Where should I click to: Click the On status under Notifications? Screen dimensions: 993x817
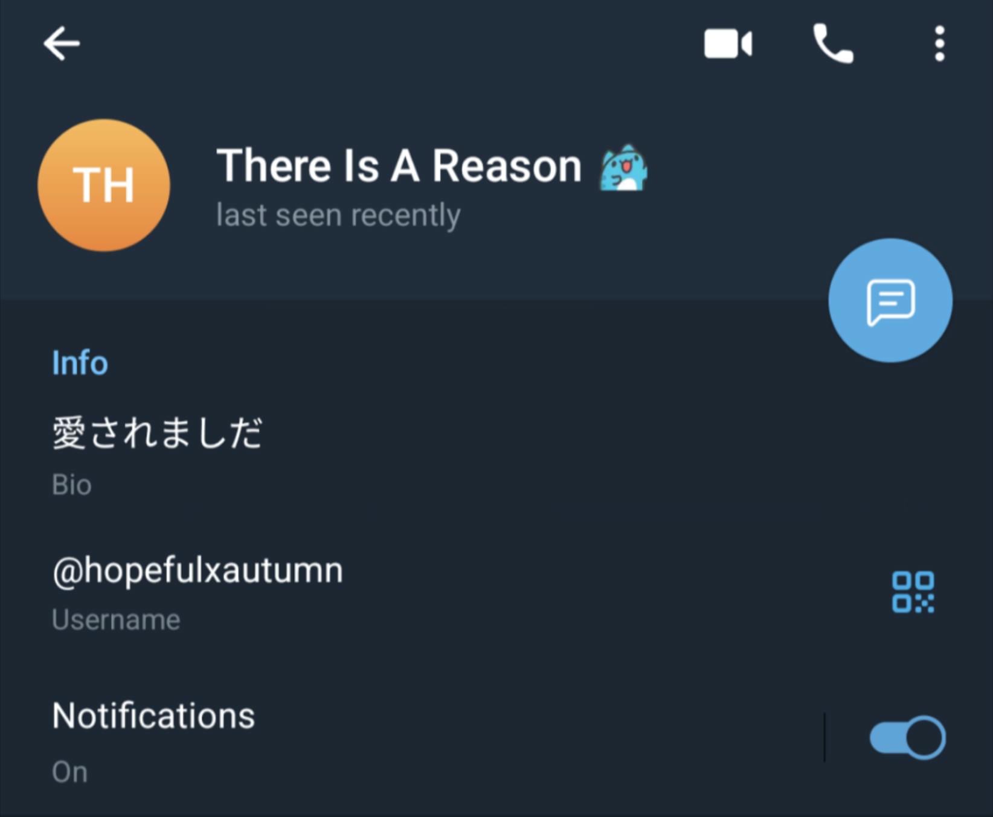69,772
